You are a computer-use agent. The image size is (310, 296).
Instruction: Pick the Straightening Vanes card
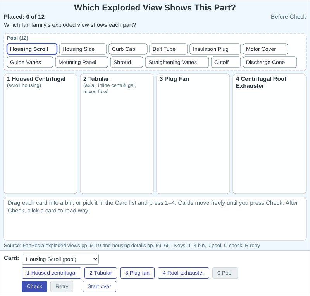[177, 62]
